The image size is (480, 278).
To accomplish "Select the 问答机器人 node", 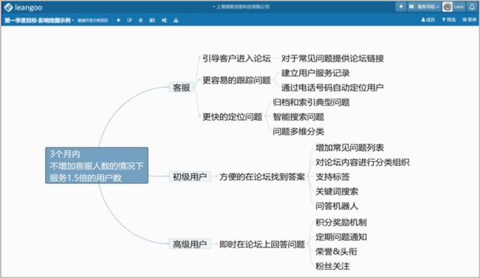I will click(337, 206).
